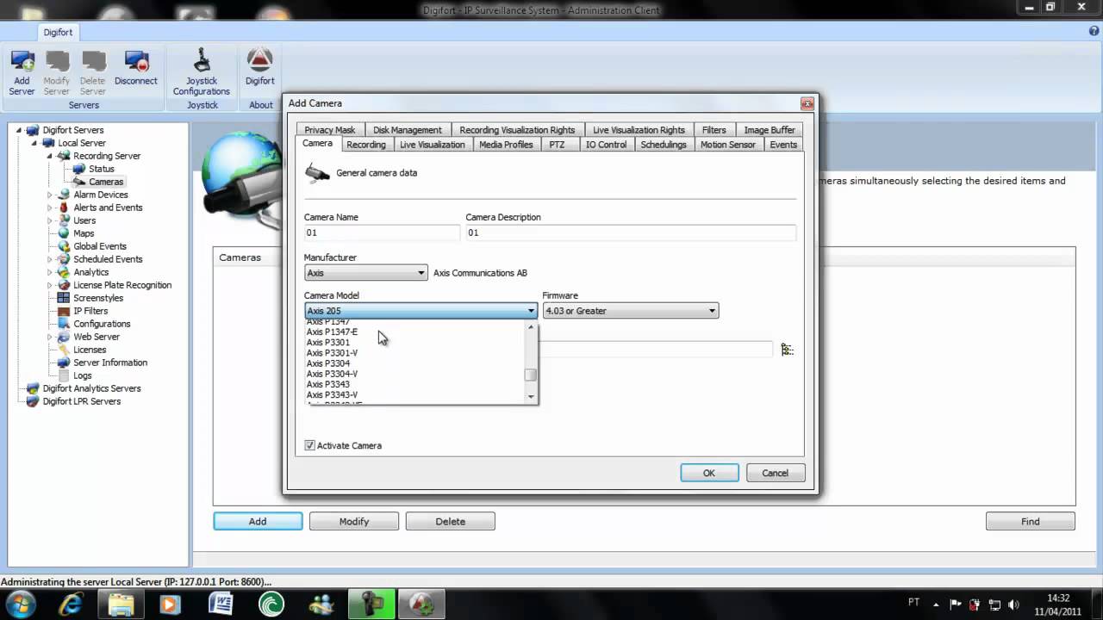The image size is (1103, 620).
Task: Click Cancel in Add Camera dialog
Action: 775,473
